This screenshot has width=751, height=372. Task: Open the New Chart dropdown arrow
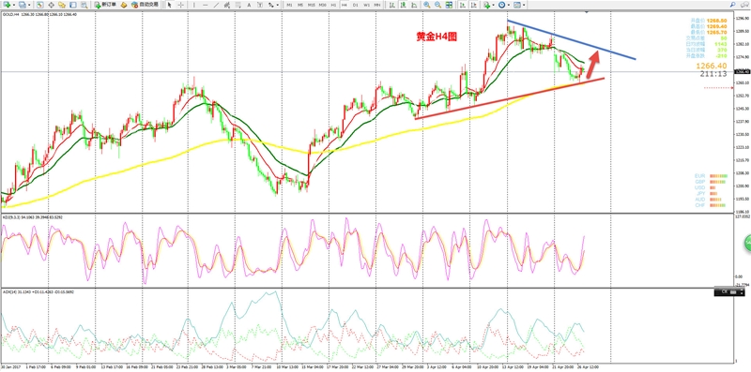[x=14, y=5]
